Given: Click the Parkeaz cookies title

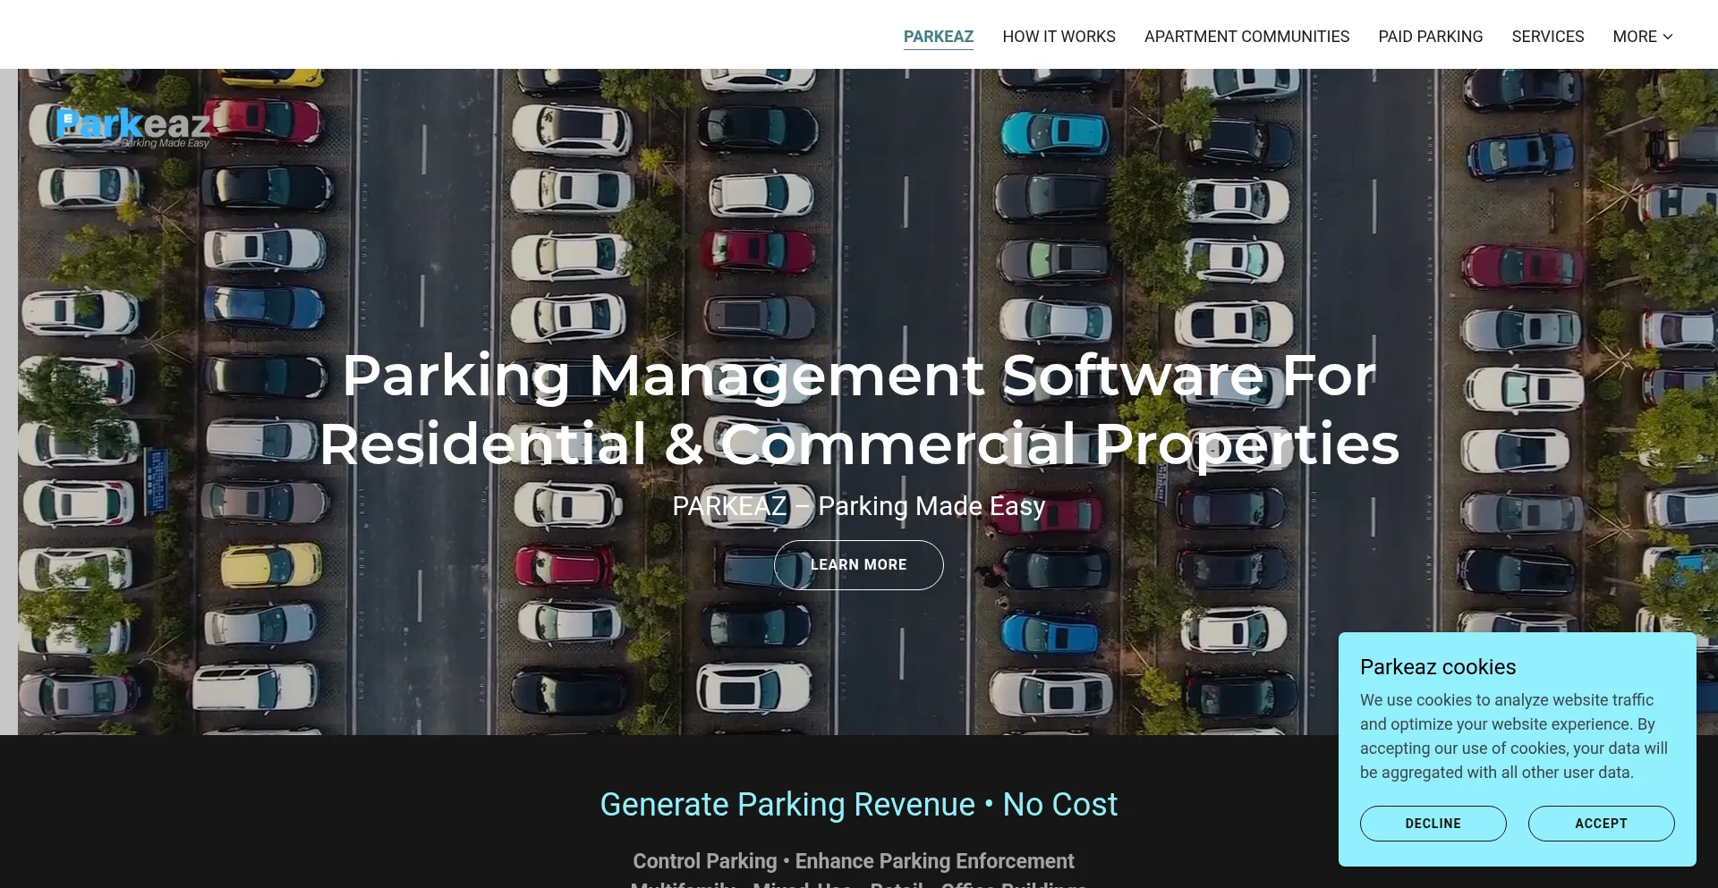Looking at the screenshot, I should point(1438,667).
